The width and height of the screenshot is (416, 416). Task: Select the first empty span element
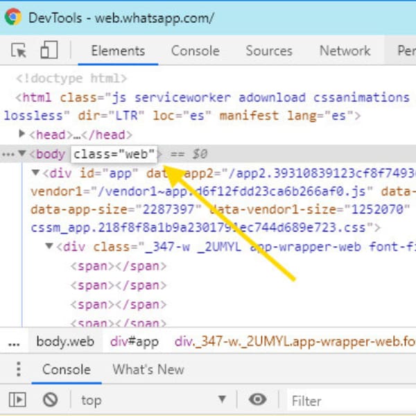[x=119, y=266]
